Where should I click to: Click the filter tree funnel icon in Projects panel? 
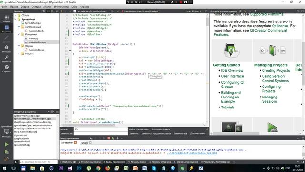[x=43, y=11]
